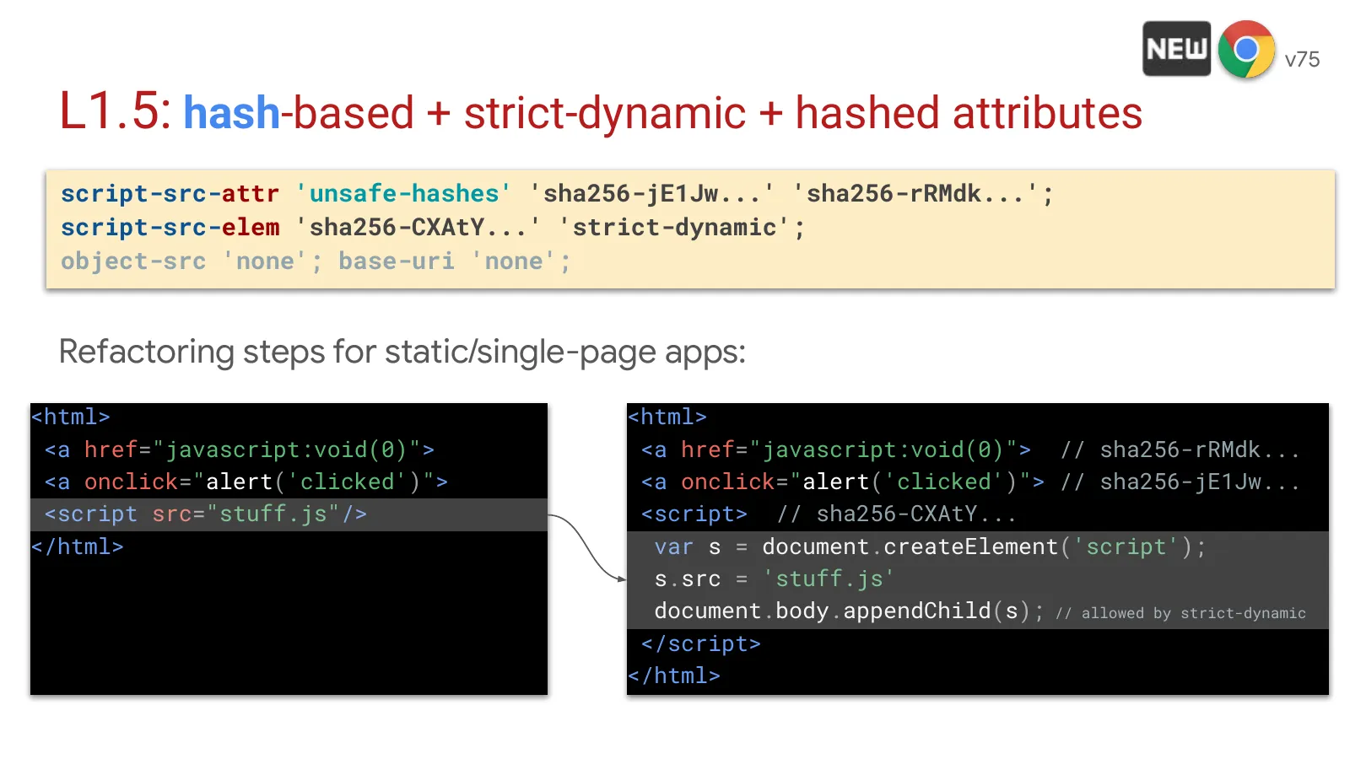Click the "s.src = 'stuff.js'" line
This screenshot has width=1350, height=759.
pos(774,579)
